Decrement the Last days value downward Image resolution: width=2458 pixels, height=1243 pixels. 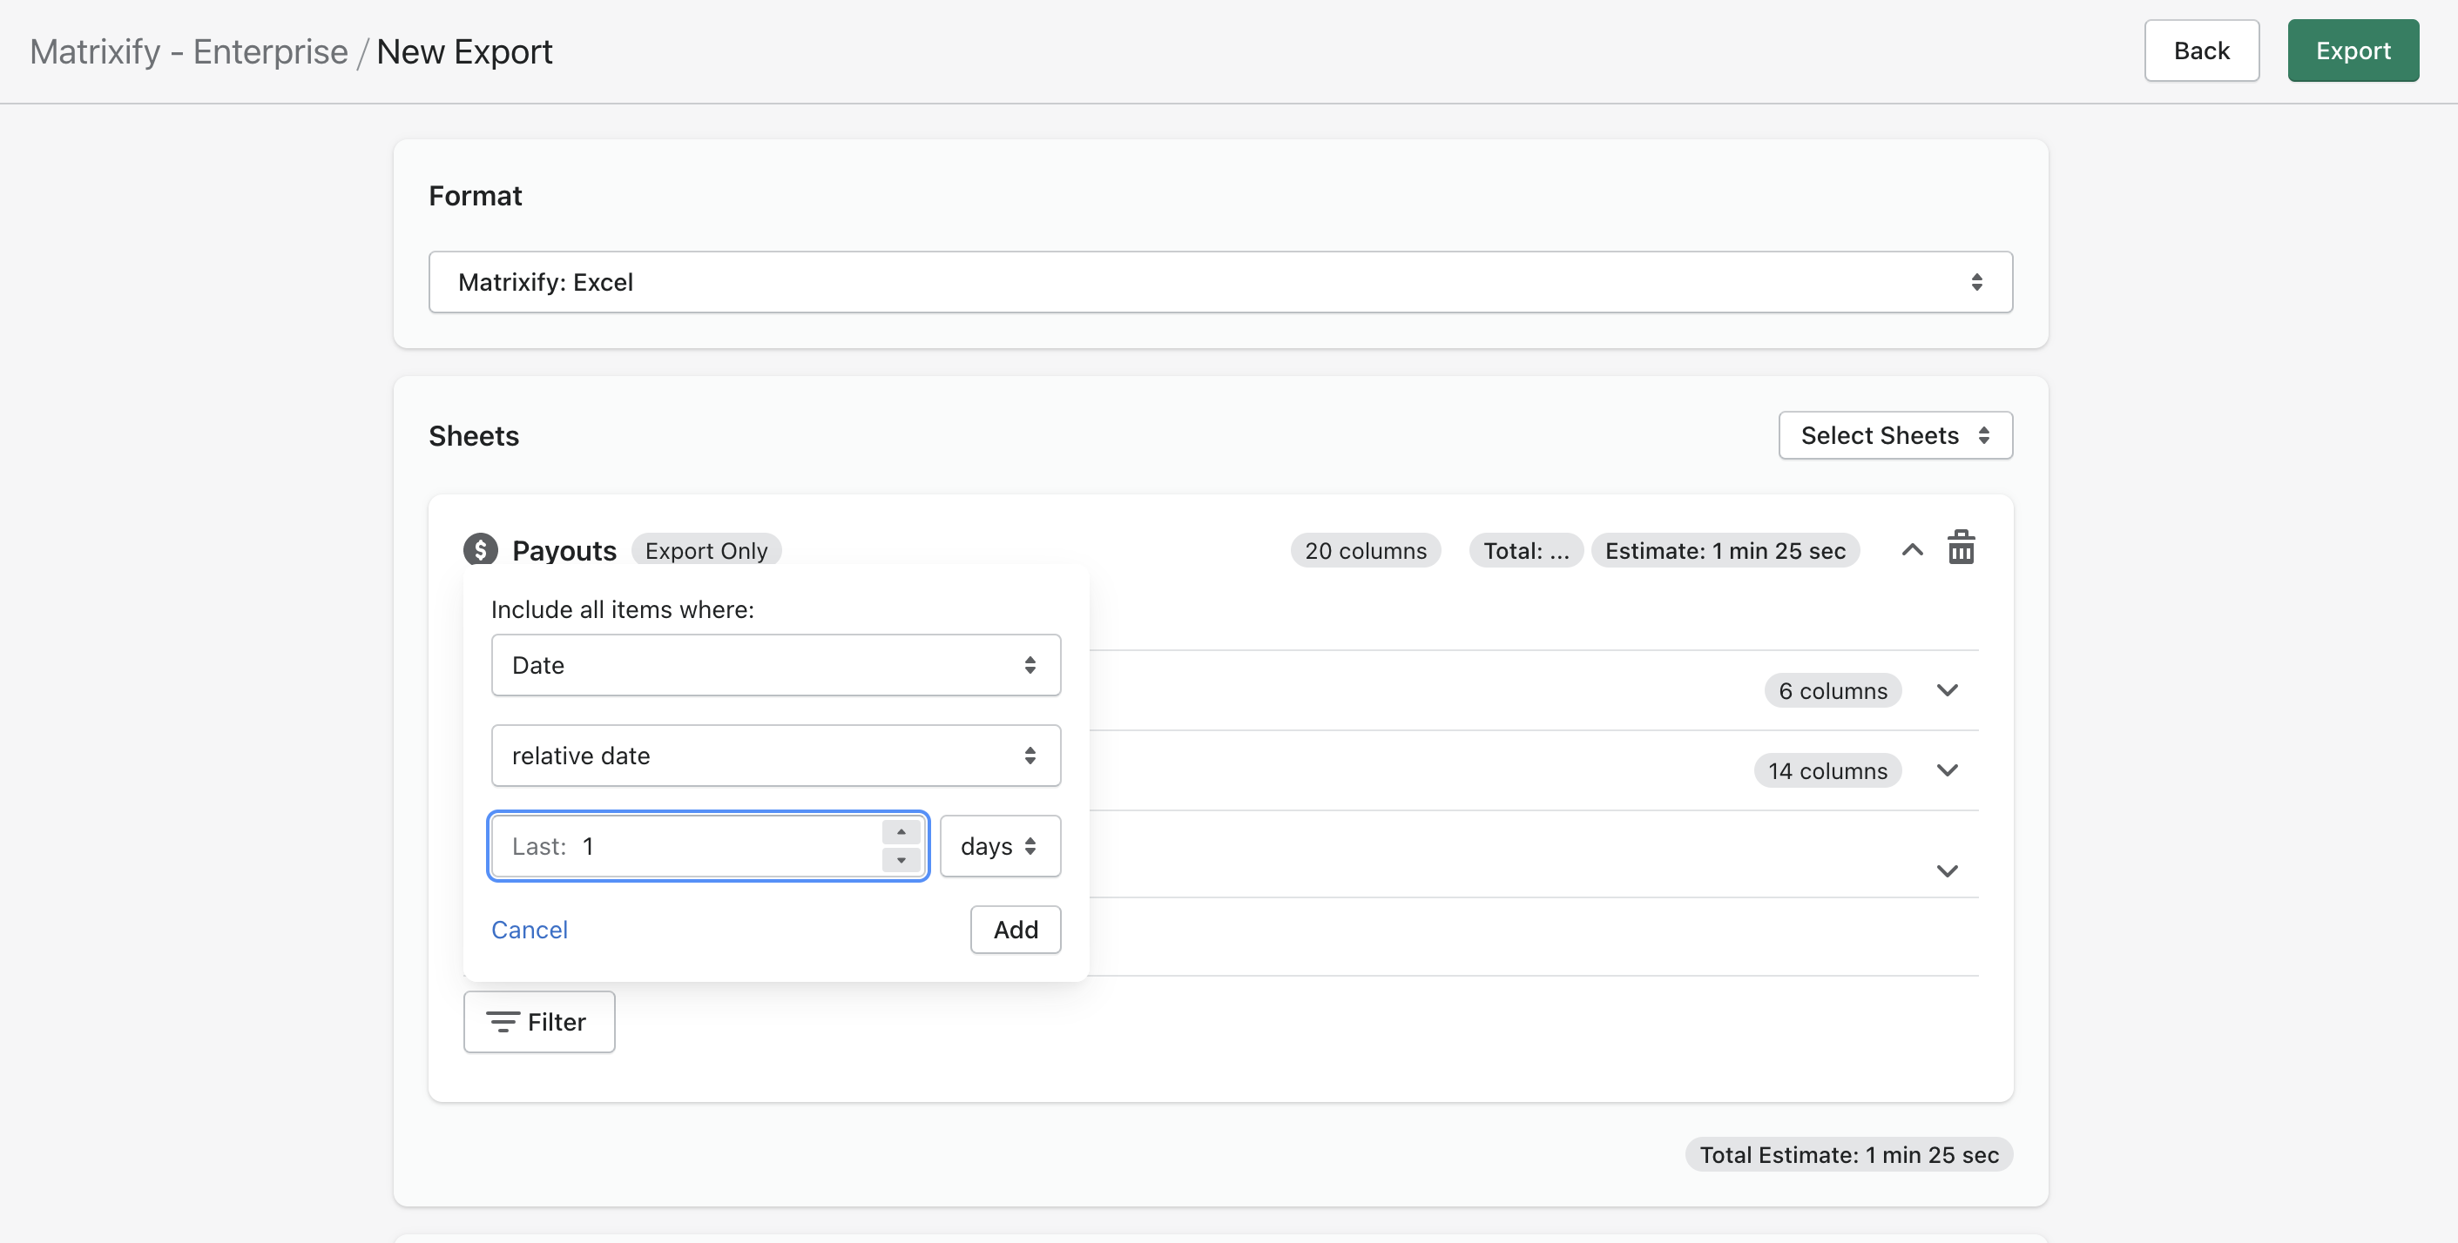901,860
